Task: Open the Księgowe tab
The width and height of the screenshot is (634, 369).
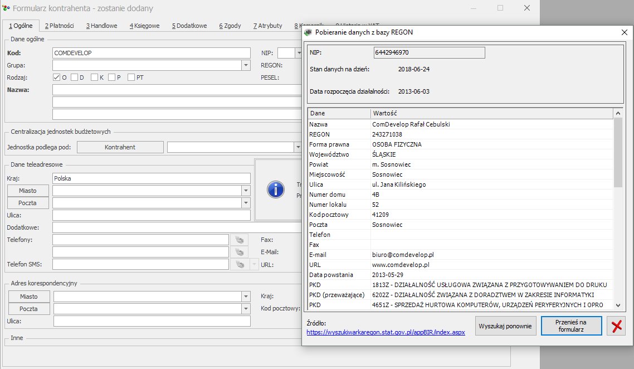Action: (144, 26)
